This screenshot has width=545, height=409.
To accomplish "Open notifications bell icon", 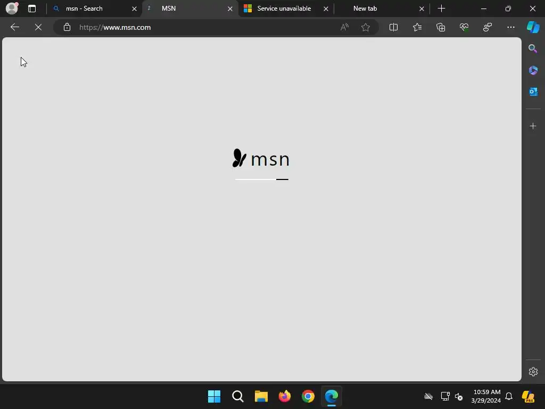I will [x=509, y=396].
